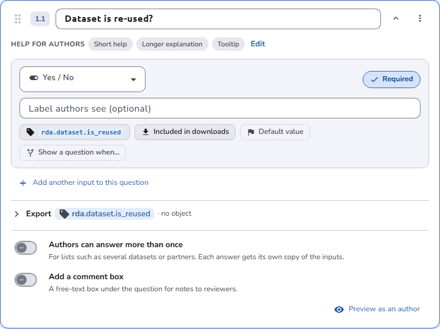Click the eye icon beside Preview as an author

pyautogui.click(x=339, y=310)
